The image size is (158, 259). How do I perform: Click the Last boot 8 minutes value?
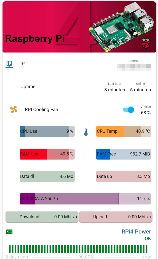(115, 90)
